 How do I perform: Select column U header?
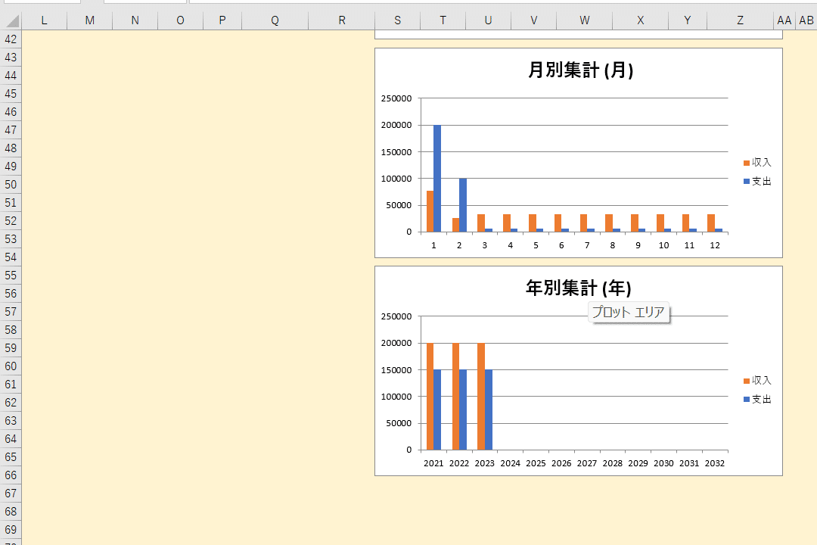(x=488, y=20)
